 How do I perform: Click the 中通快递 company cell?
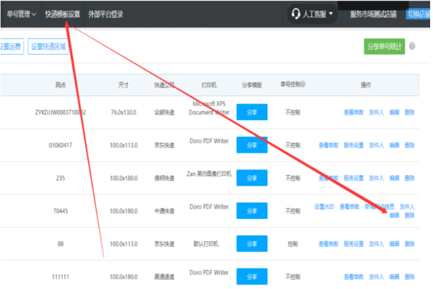pos(164,211)
